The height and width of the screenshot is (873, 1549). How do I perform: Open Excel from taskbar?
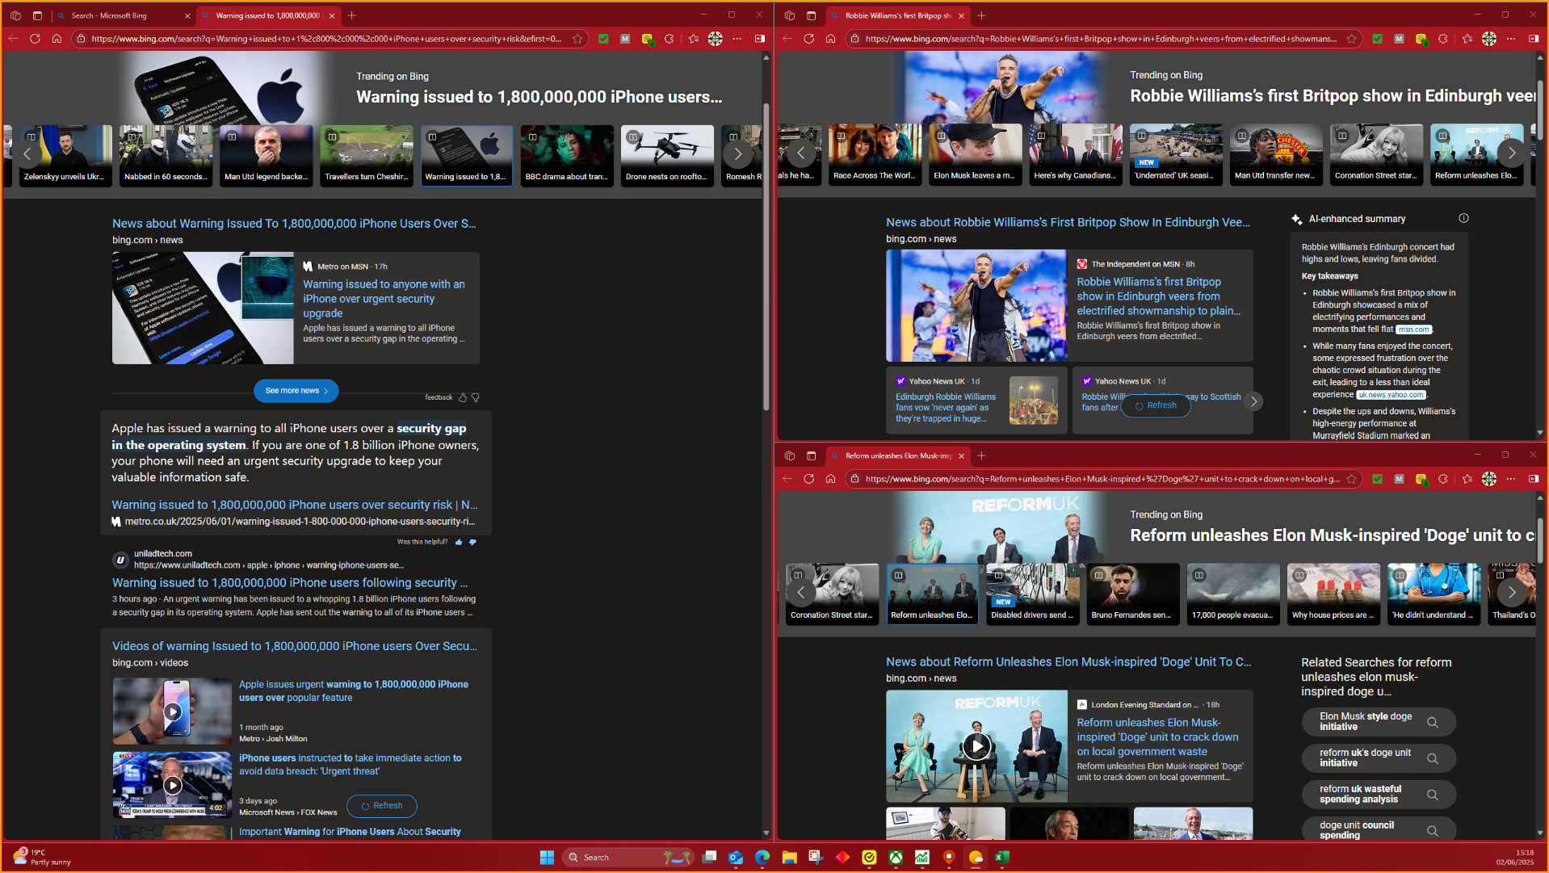(1002, 858)
